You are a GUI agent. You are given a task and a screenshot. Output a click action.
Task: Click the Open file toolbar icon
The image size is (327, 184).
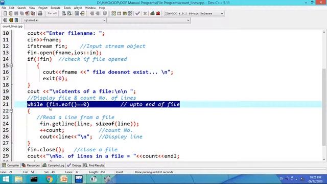10,14
